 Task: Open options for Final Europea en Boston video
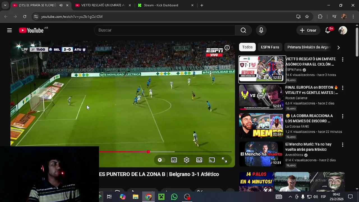pyautogui.click(x=342, y=88)
